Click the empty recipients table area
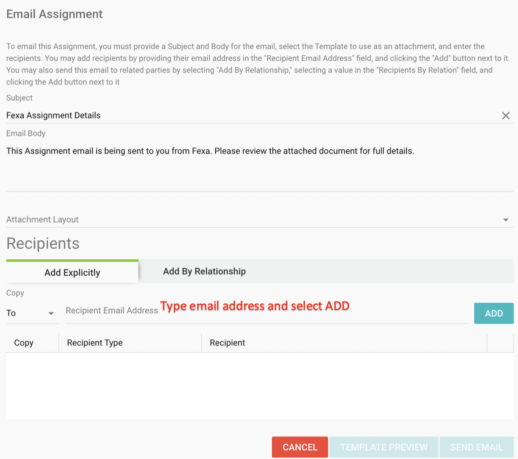Viewport: 518px width, 459px height. click(259, 386)
